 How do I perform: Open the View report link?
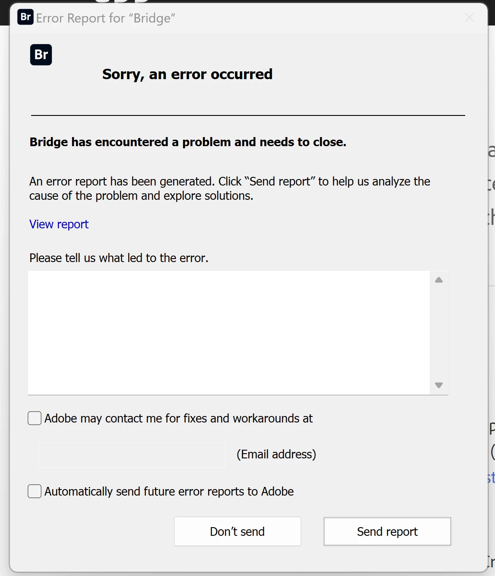(59, 224)
